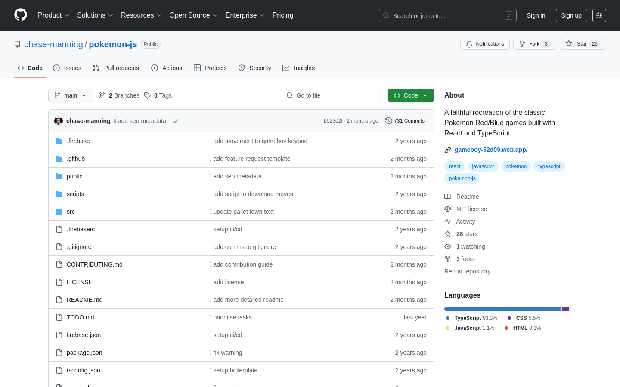Switch to the Projects tab
The image size is (620, 387).
coord(210,68)
